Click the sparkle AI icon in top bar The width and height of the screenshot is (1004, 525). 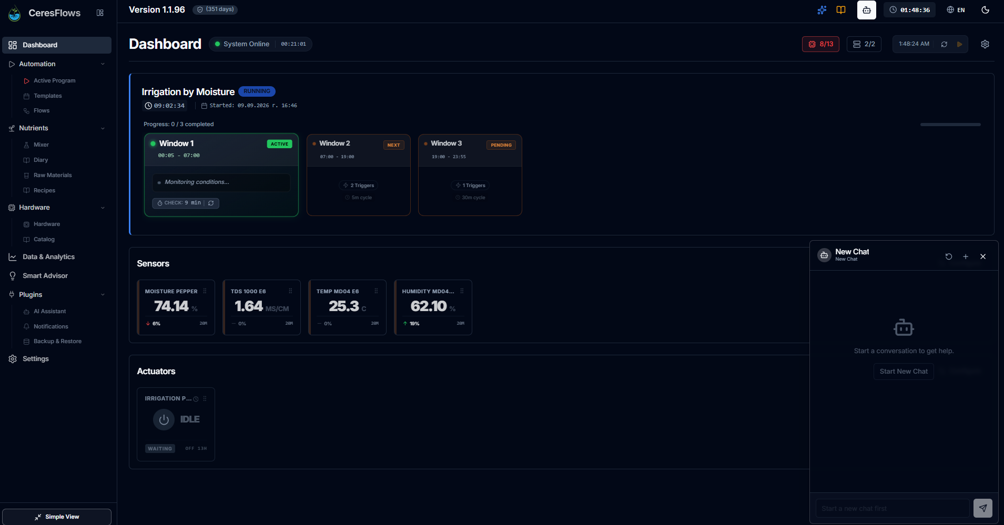pos(822,10)
